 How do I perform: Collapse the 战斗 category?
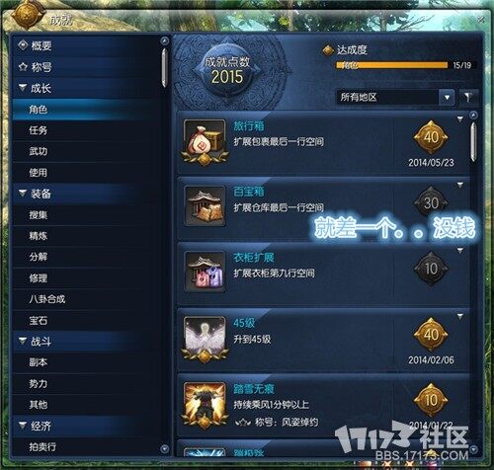[23, 341]
